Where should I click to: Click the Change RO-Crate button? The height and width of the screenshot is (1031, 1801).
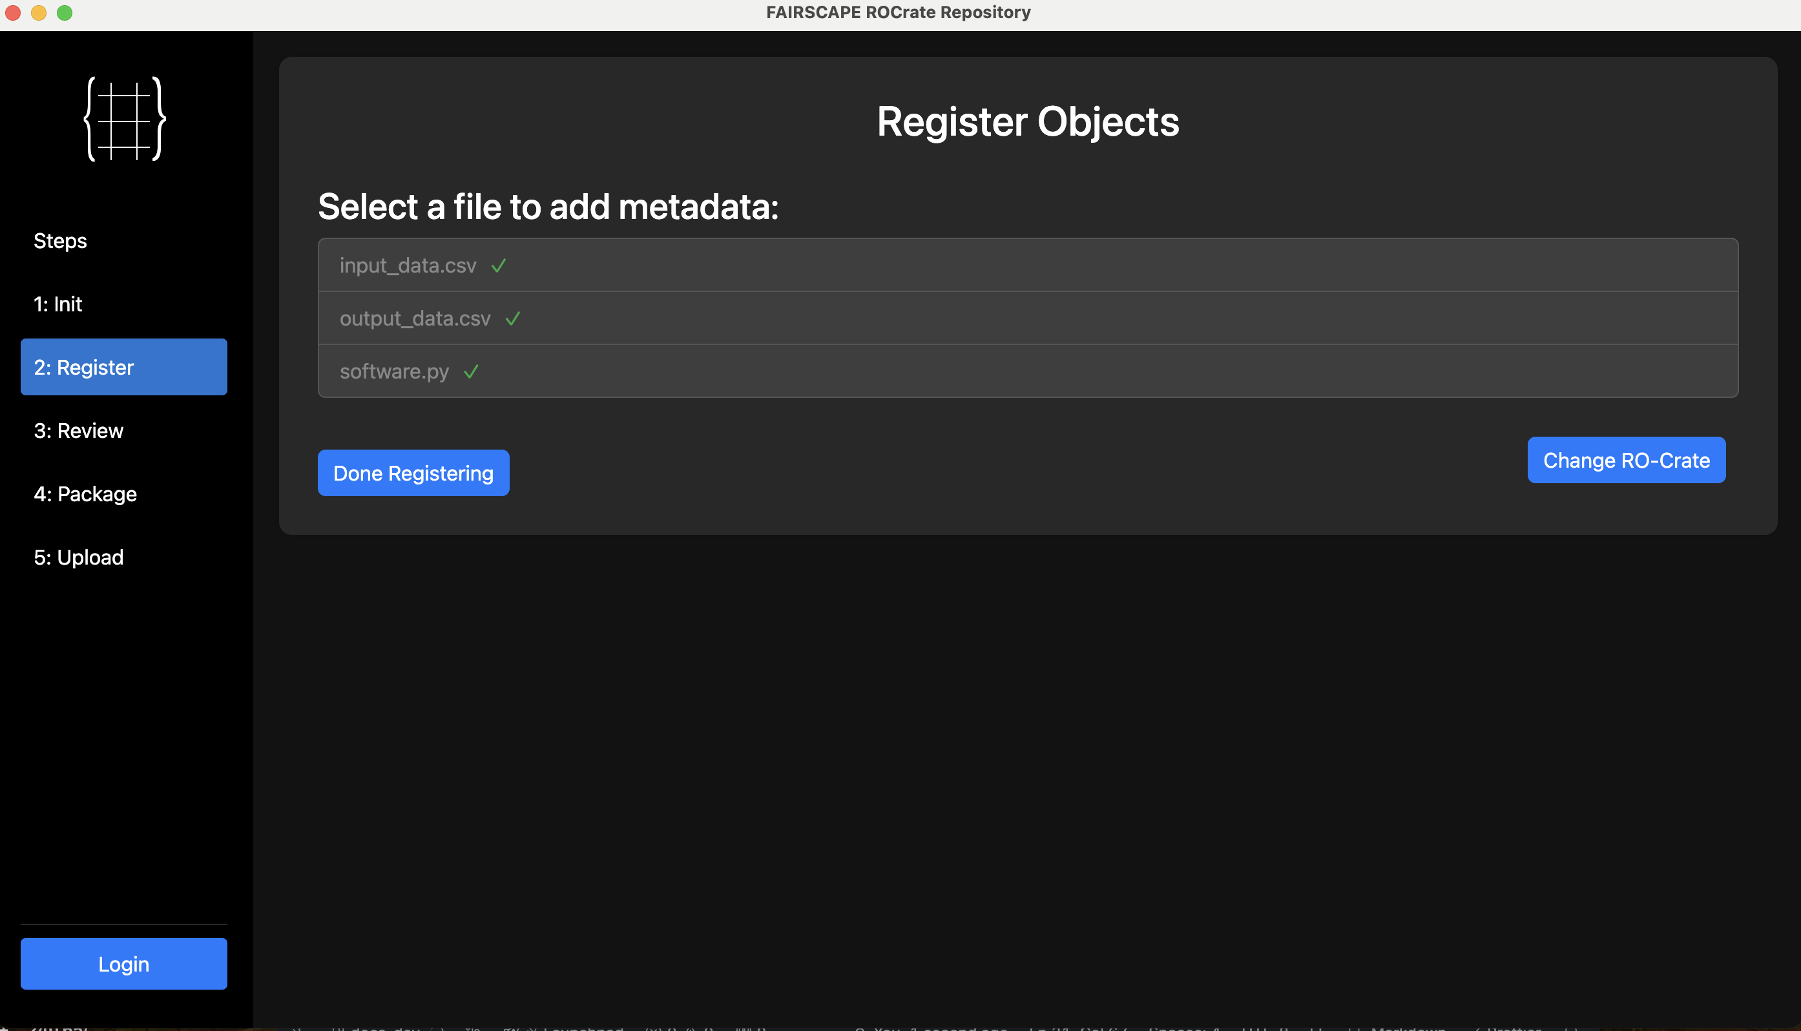click(1626, 460)
